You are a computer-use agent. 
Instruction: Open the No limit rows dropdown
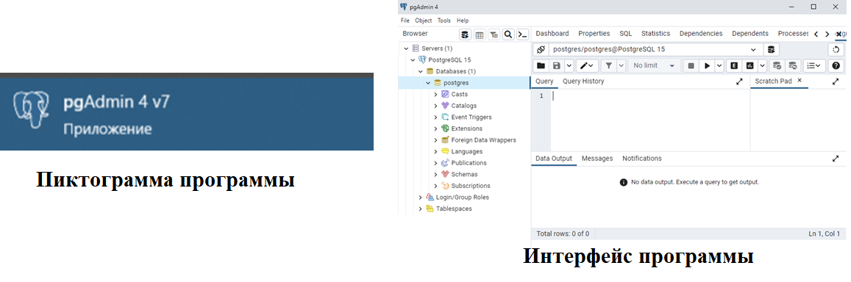pyautogui.click(x=654, y=65)
